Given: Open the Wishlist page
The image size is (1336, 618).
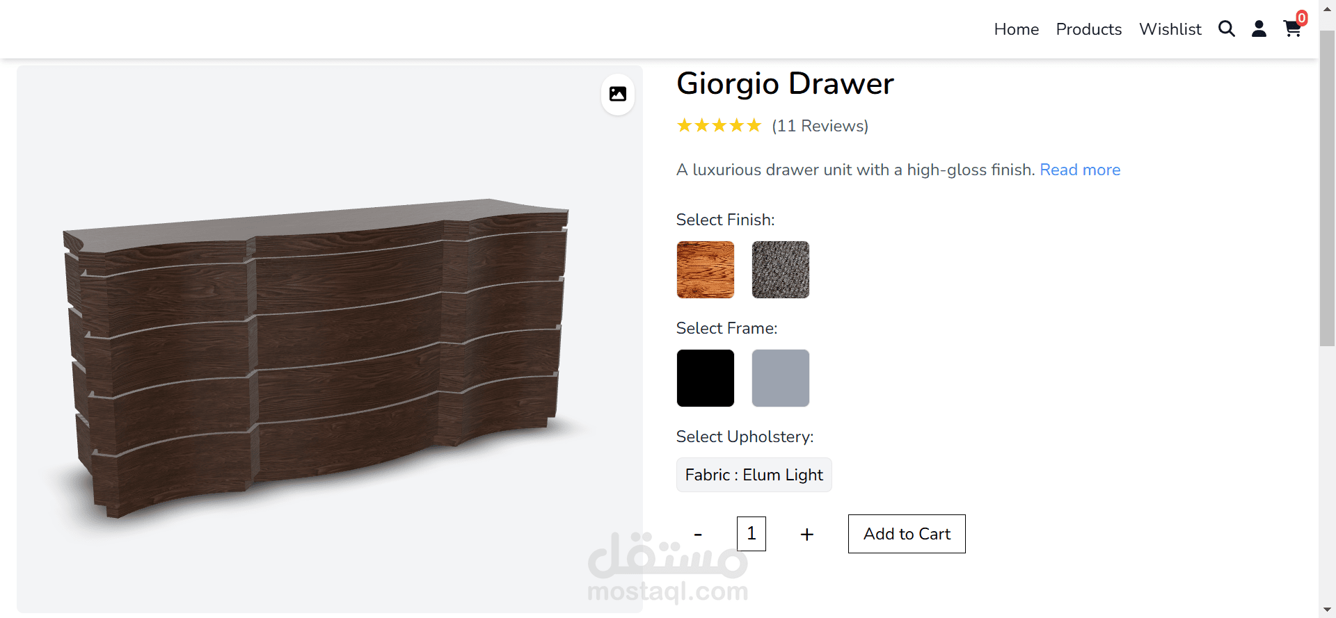Looking at the screenshot, I should coord(1170,29).
